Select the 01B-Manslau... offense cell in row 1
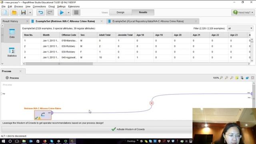256x144 pixels. [69, 41]
